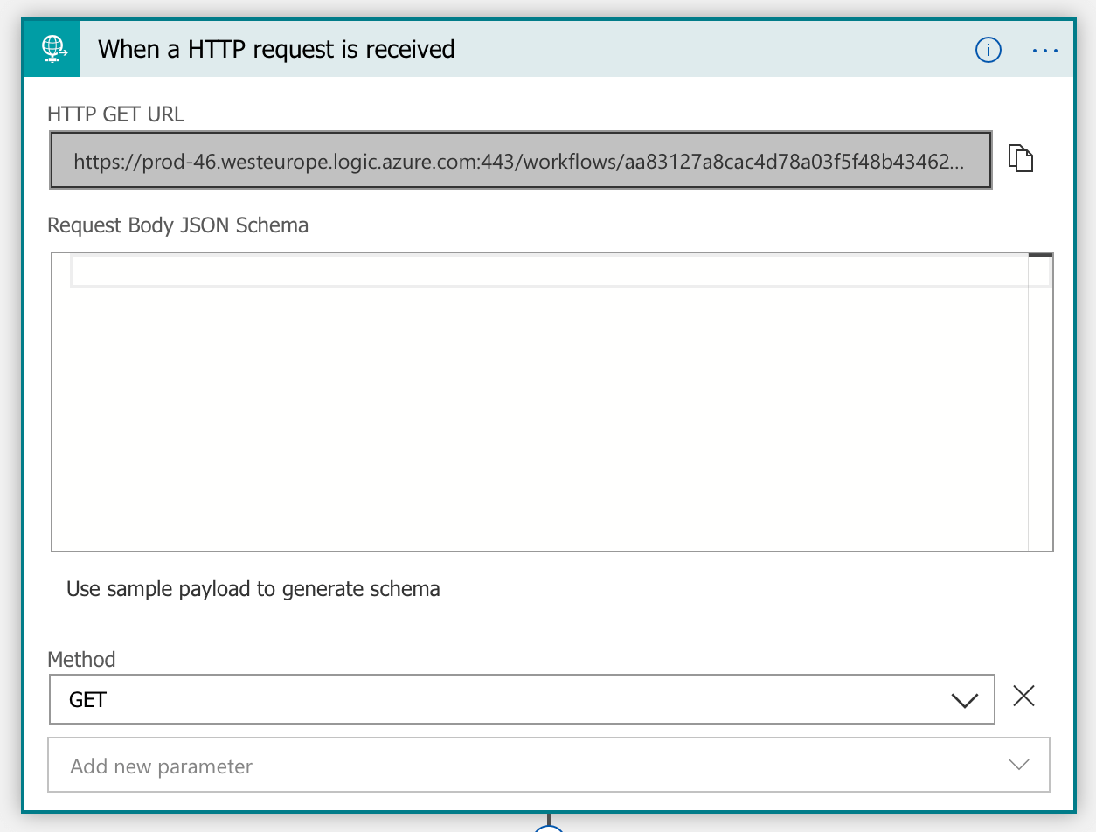1096x832 pixels.
Task: Click the info icon beside the card title
Action: point(988,50)
